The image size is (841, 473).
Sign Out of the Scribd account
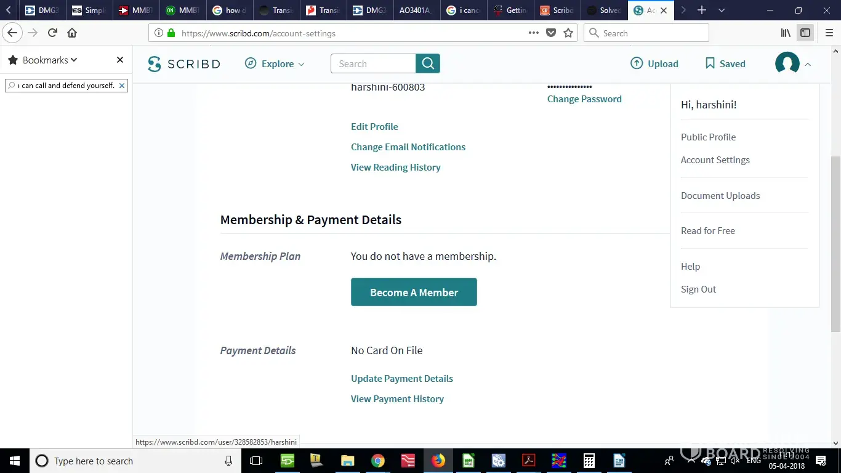pos(698,289)
